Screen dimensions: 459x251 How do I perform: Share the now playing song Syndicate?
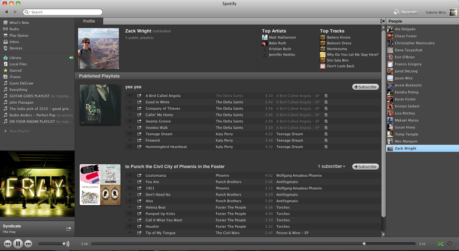[x=69, y=229]
